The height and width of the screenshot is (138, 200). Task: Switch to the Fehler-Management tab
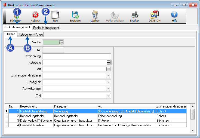point(46,28)
